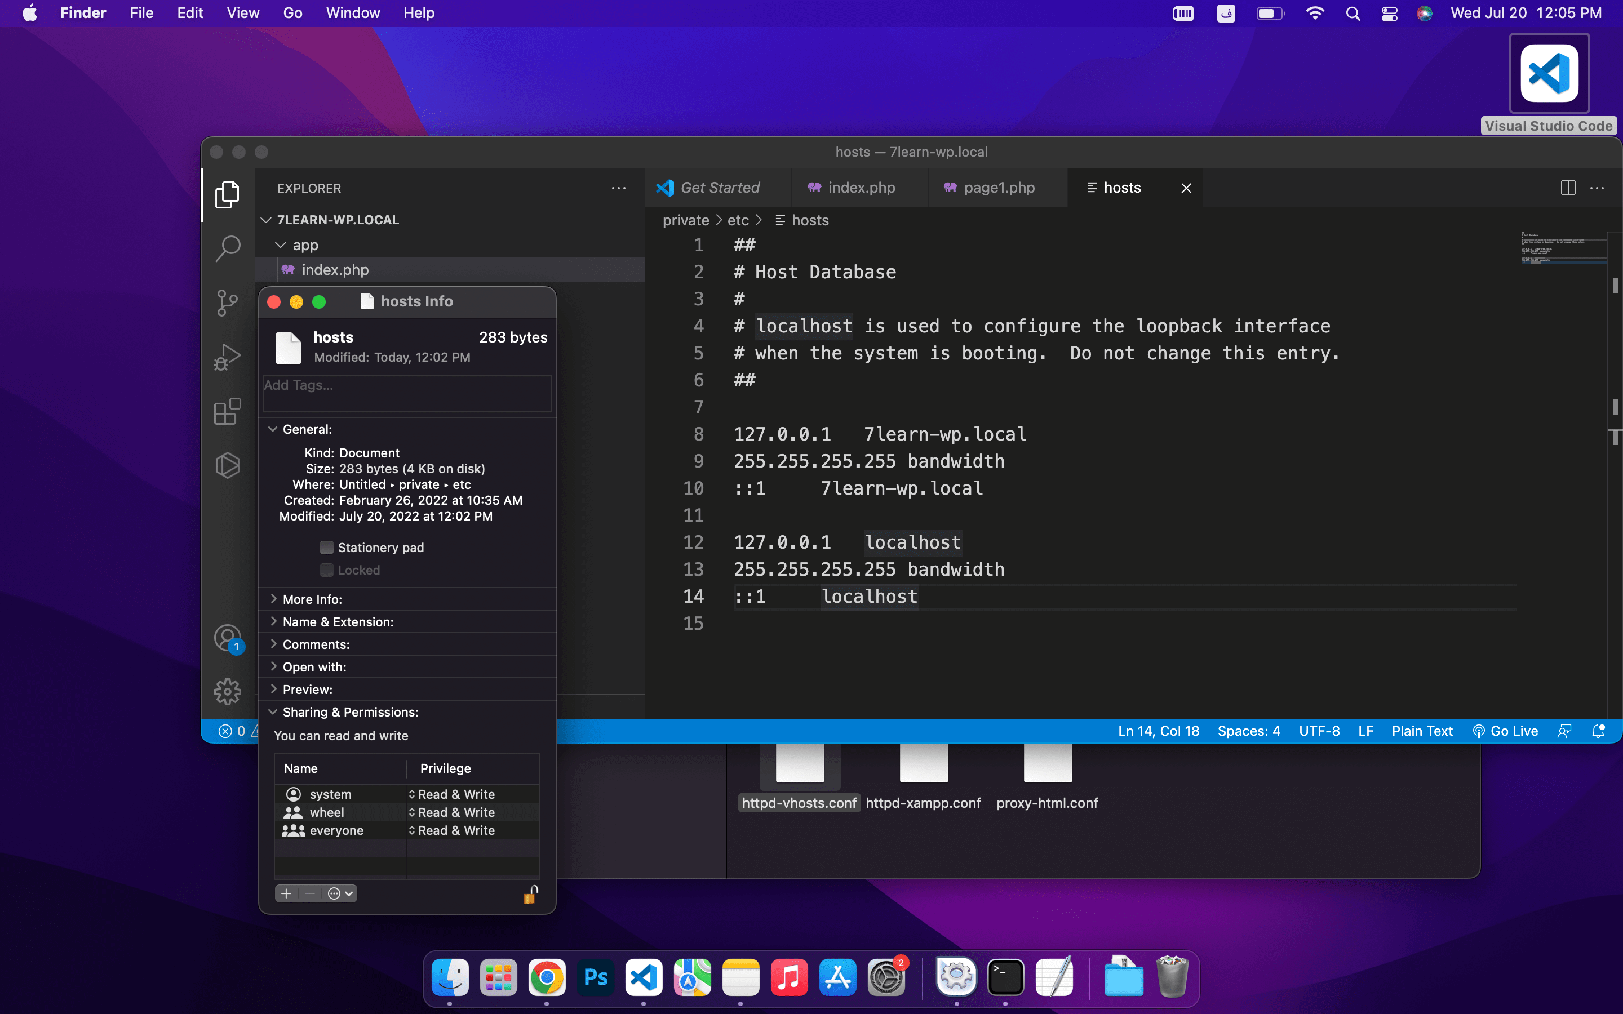1623x1014 pixels.
Task: Add a permission entry with the plus button
Action: point(286,893)
